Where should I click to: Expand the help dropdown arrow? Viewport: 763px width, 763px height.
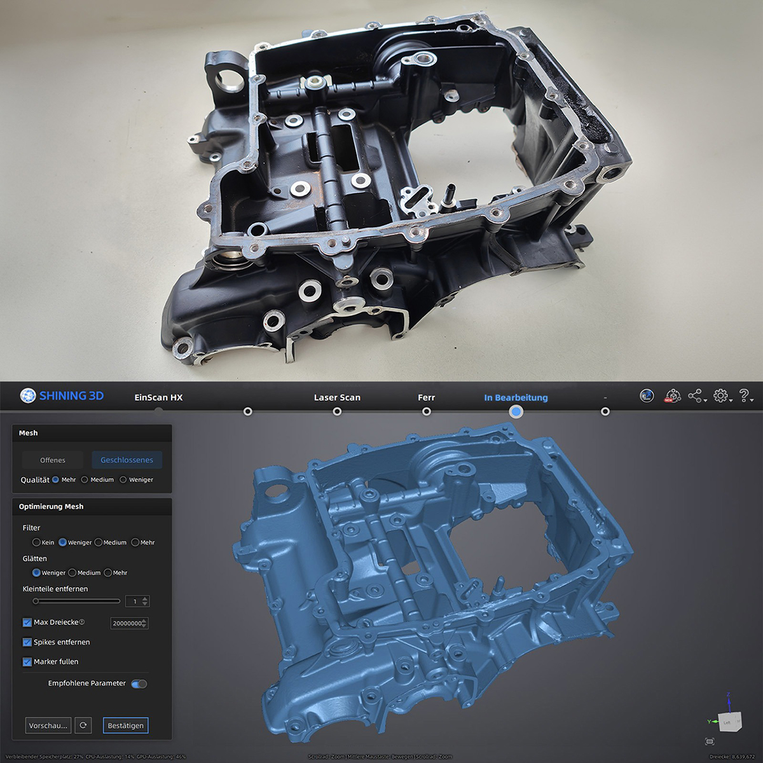(752, 401)
